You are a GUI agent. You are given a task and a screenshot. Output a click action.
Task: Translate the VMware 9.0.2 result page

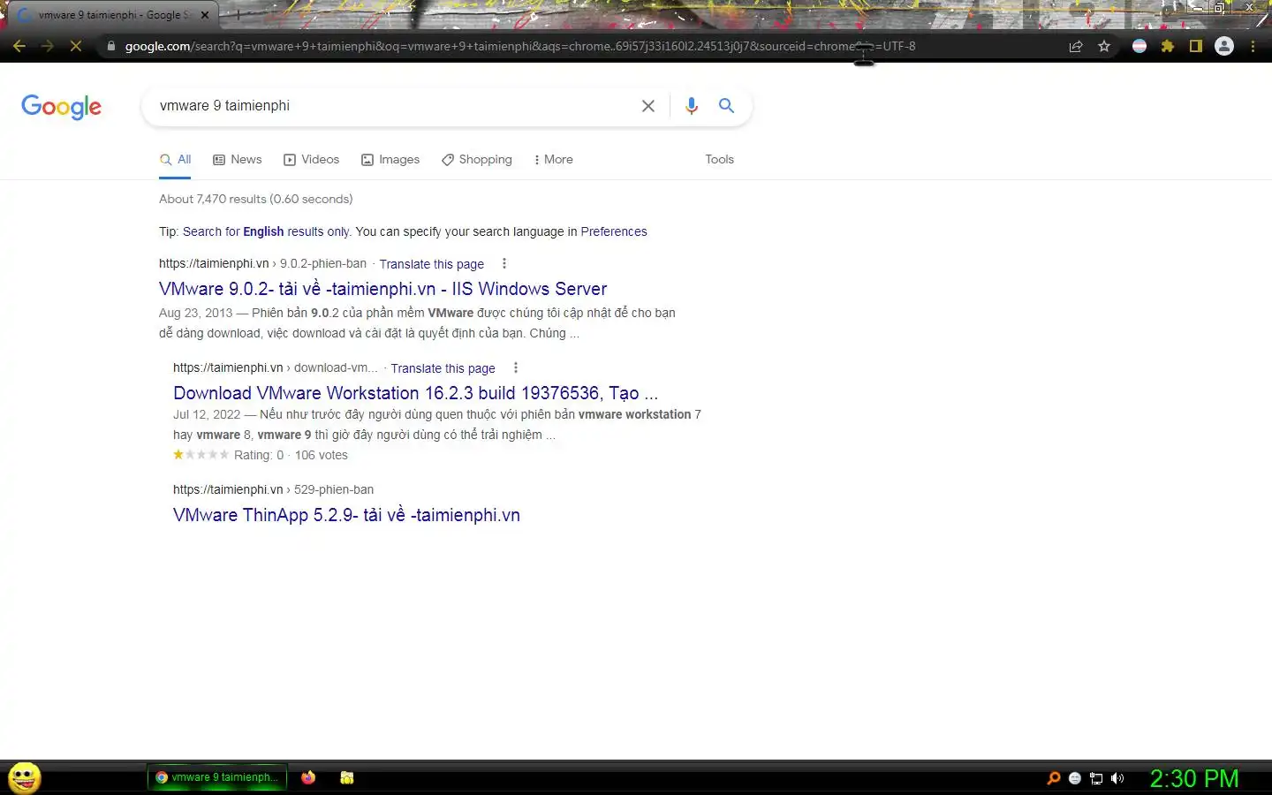coord(432,264)
